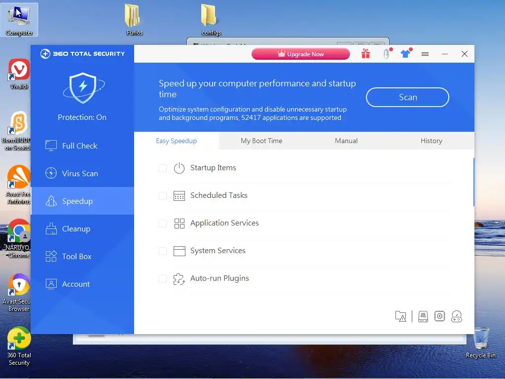
Task: Open Virus Scan in the sidebar
Action: point(82,173)
